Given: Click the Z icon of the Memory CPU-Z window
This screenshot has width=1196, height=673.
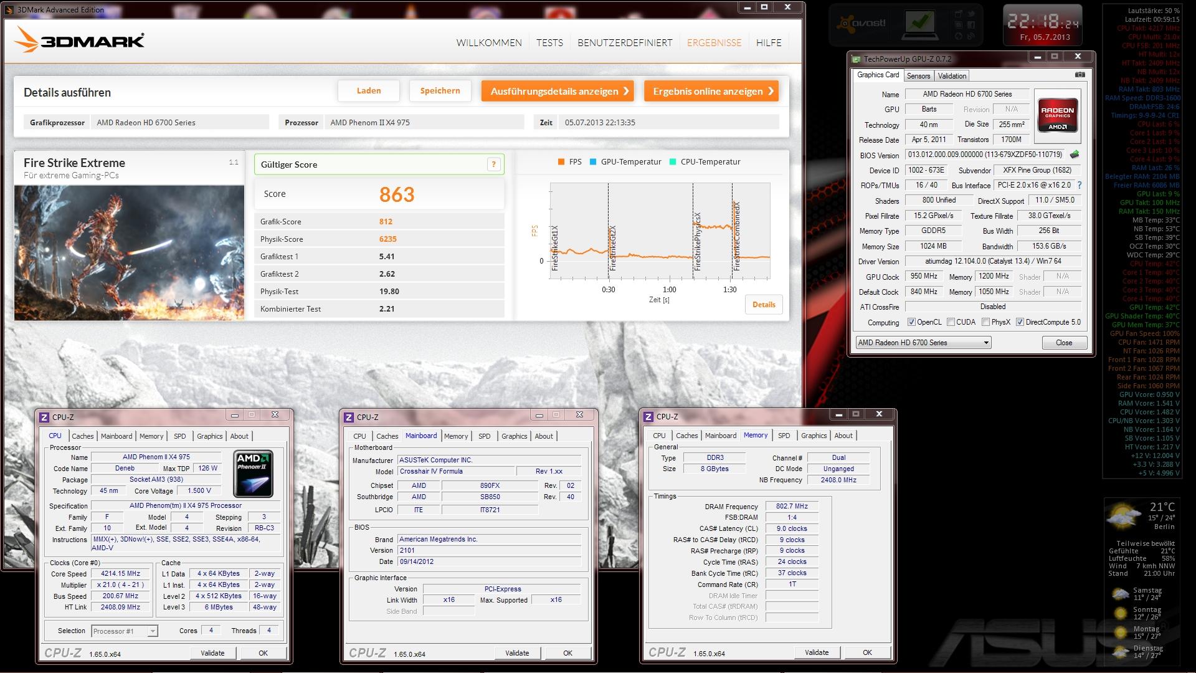Looking at the screenshot, I should click(648, 417).
